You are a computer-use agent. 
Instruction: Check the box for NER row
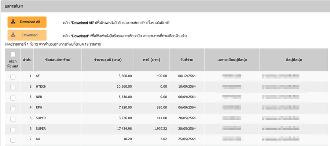(x=13, y=98)
